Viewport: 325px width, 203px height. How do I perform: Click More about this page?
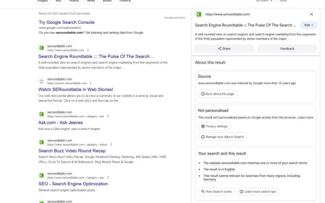coord(217,94)
